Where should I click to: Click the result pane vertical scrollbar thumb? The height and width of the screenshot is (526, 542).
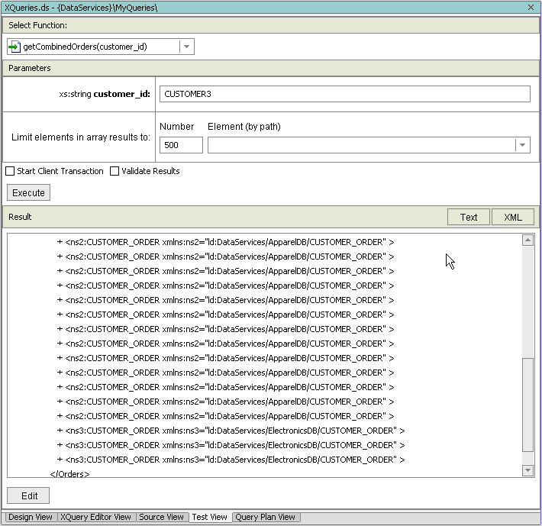[x=527, y=405]
